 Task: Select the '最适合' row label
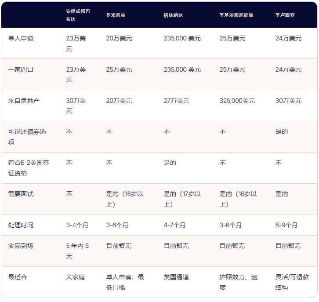point(18,277)
